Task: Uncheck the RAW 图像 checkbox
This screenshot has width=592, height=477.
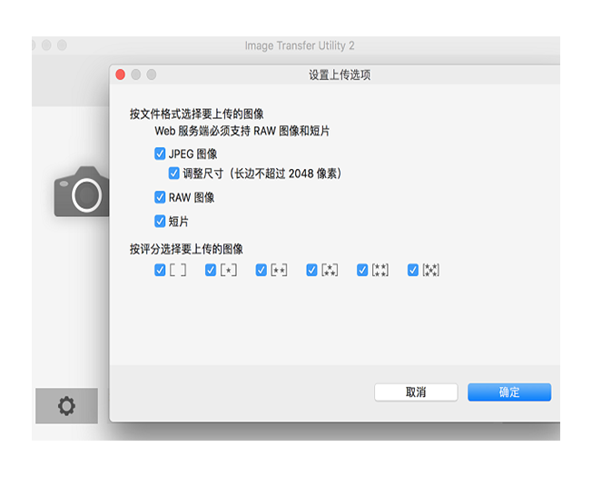Action: click(x=160, y=197)
